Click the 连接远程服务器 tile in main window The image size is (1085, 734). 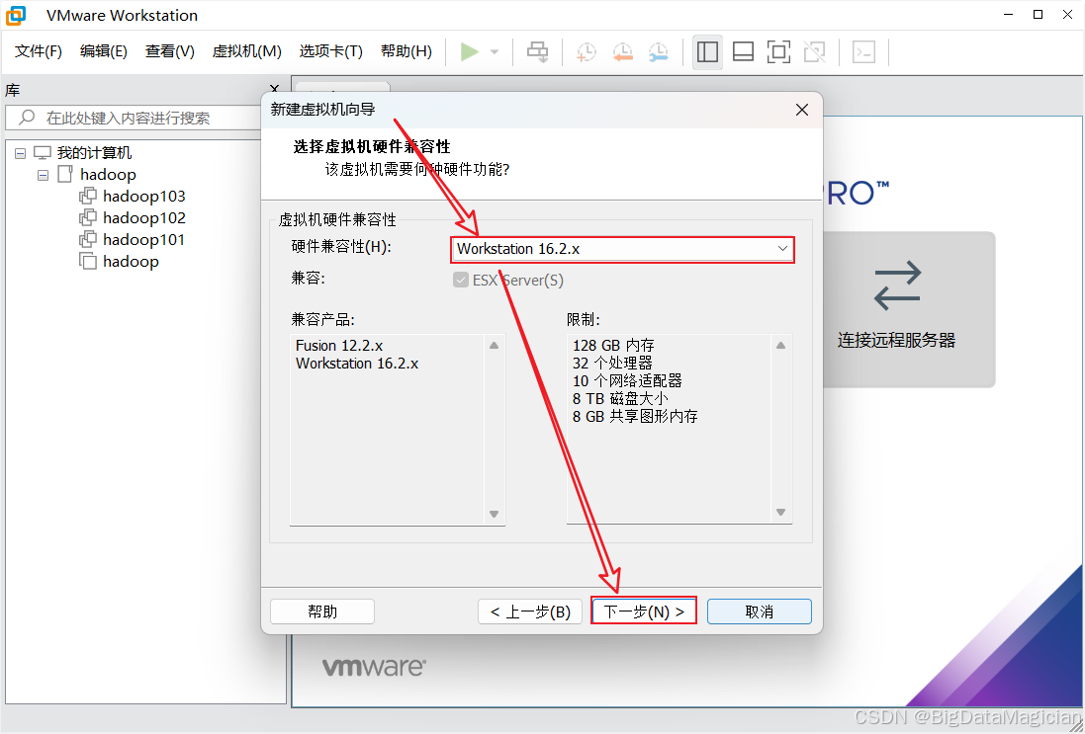(908, 309)
